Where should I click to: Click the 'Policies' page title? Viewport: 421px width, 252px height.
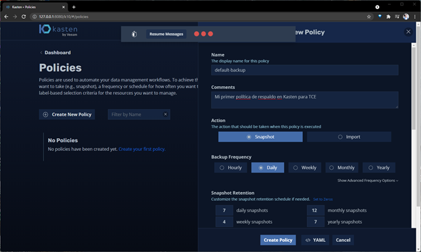point(61,67)
